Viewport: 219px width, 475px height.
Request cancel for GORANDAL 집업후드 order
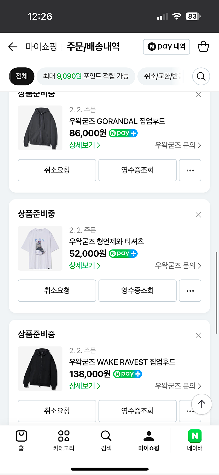click(x=57, y=170)
